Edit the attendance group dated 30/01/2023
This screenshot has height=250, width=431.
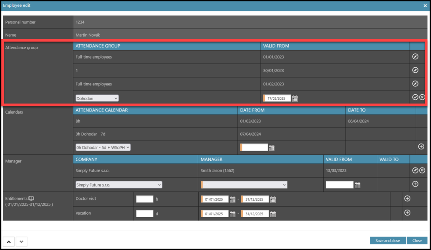pyautogui.click(x=415, y=70)
